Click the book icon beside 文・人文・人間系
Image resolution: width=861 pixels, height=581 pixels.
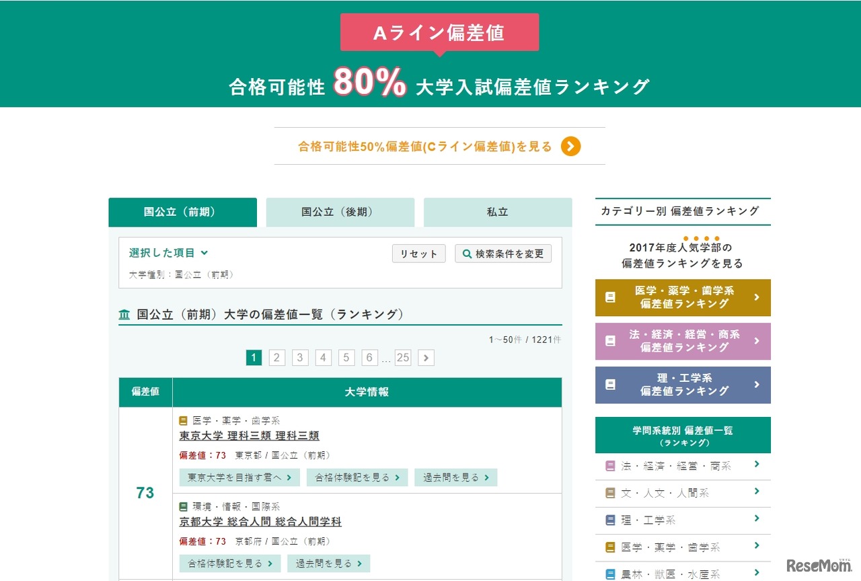(x=610, y=493)
